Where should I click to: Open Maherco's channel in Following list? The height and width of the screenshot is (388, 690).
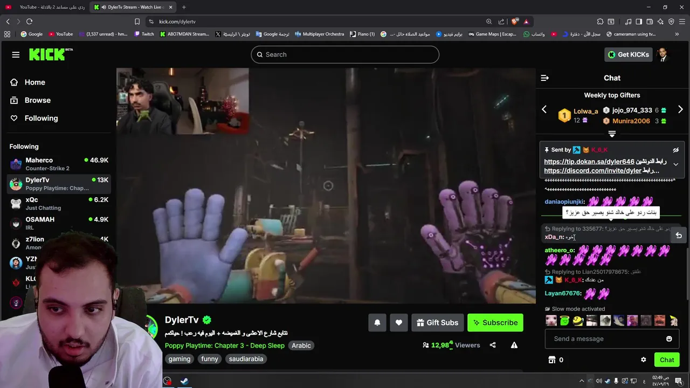(x=59, y=164)
